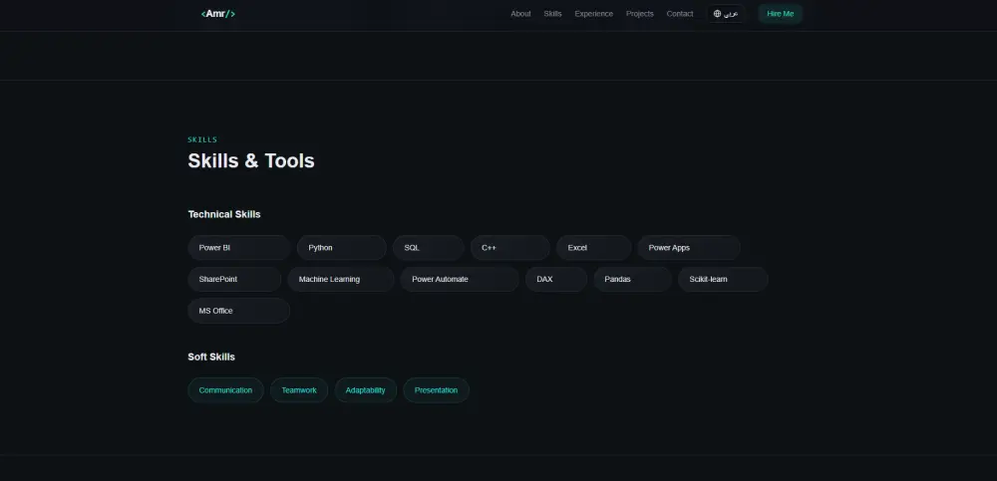The width and height of the screenshot is (997, 481).
Task: Click the small green SKILLS label
Action: (202, 139)
